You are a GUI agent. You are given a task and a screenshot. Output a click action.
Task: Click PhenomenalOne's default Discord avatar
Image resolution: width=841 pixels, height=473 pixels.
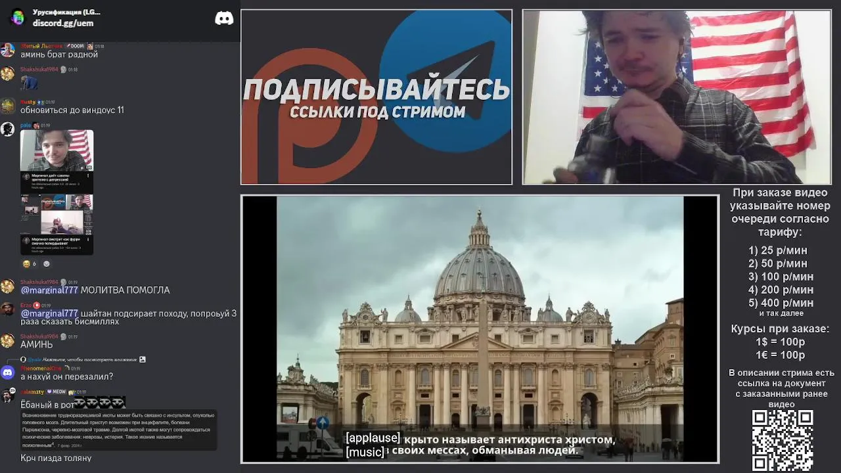(x=8, y=372)
